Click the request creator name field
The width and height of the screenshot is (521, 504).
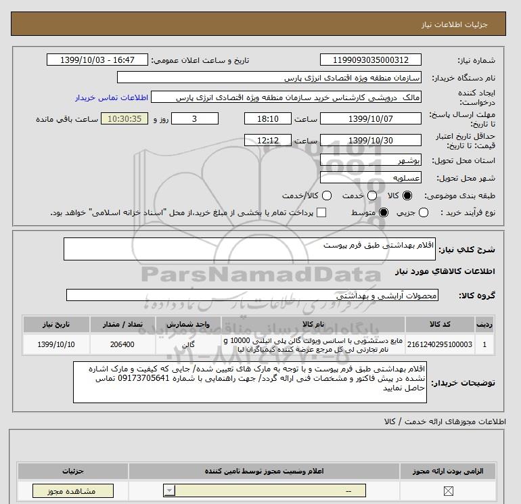coord(286,97)
